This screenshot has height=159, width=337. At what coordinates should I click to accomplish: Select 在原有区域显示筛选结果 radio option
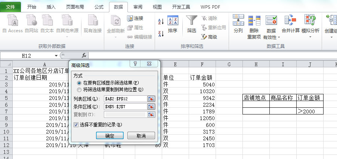pyautogui.click(x=79, y=83)
